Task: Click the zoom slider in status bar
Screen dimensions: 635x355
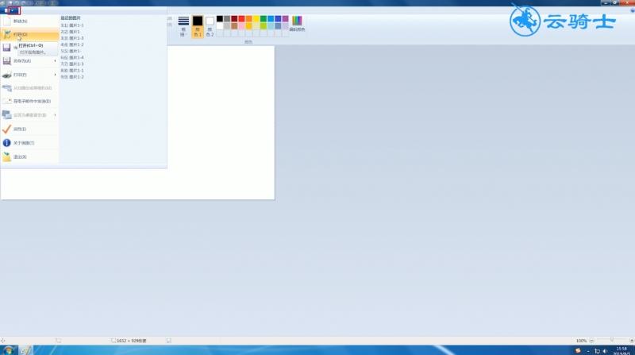Action: click(611, 341)
